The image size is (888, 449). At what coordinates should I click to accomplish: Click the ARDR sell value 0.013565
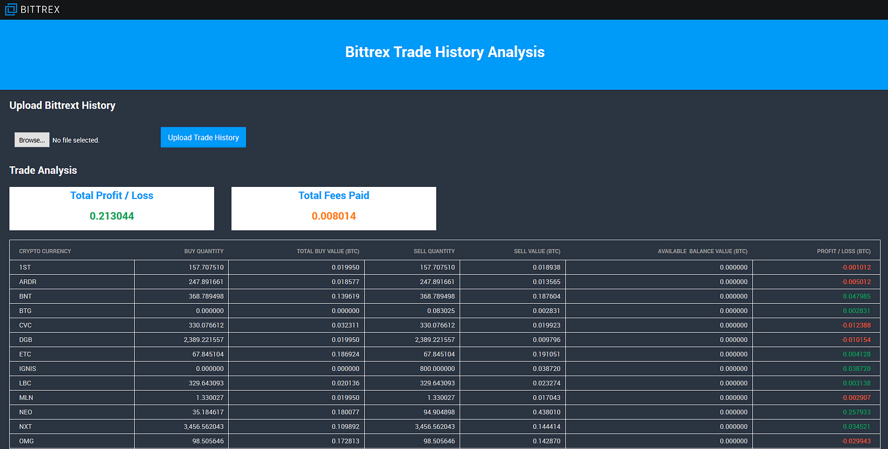[547, 282]
